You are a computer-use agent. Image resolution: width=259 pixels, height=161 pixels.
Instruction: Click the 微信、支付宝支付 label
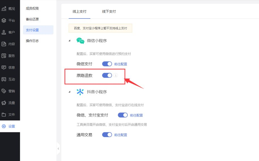coord(92,115)
